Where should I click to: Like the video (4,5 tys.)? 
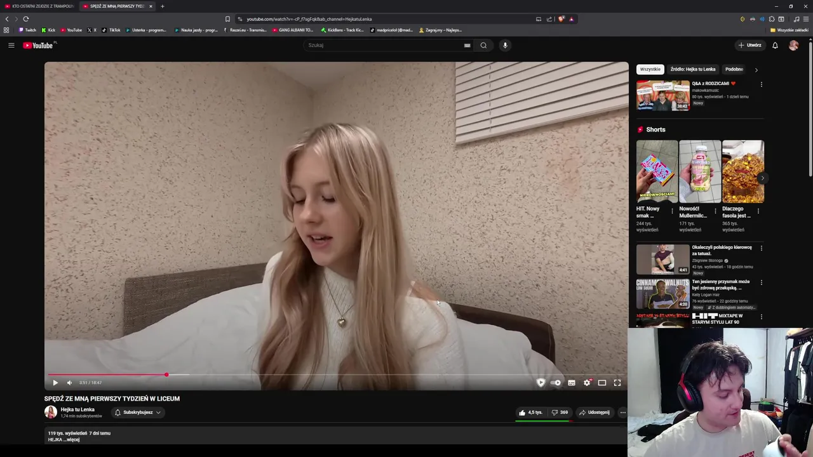[531, 413]
